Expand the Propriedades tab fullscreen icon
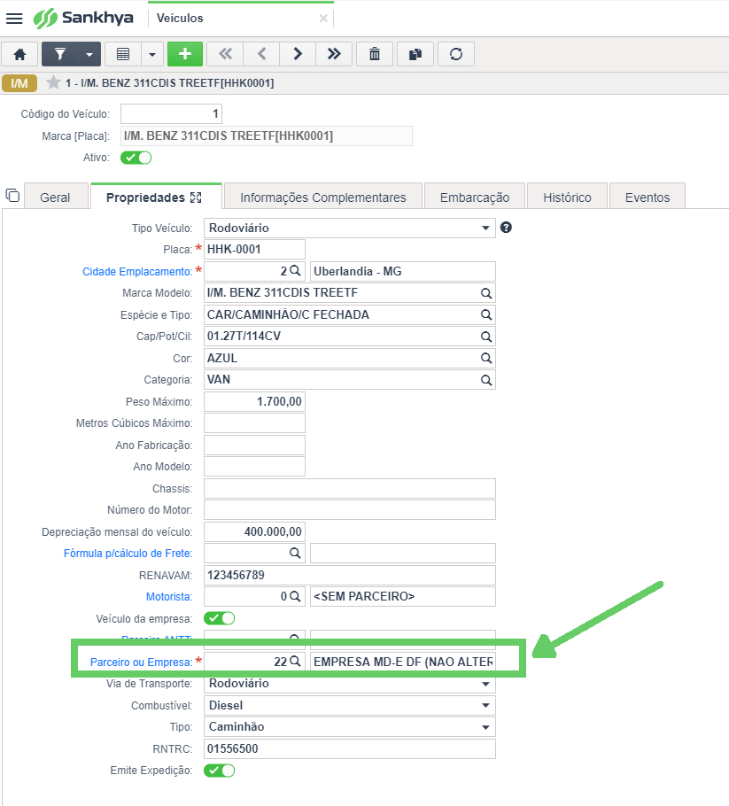 coord(196,198)
